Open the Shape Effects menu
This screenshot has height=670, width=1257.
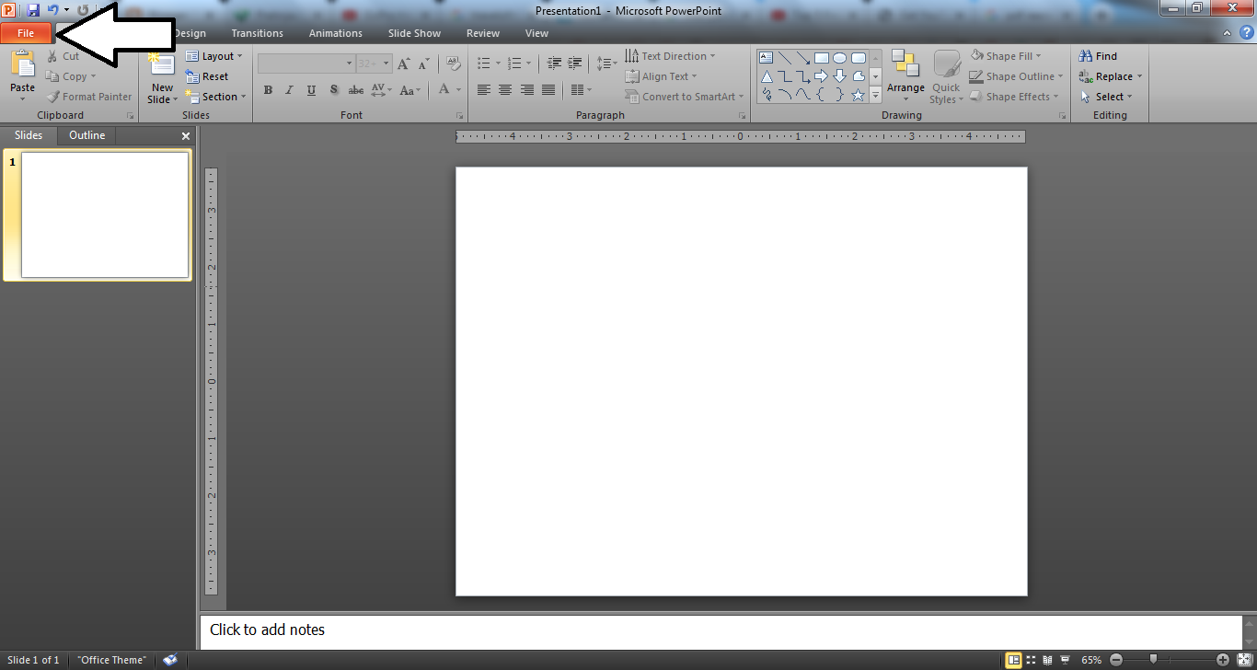pos(1015,97)
